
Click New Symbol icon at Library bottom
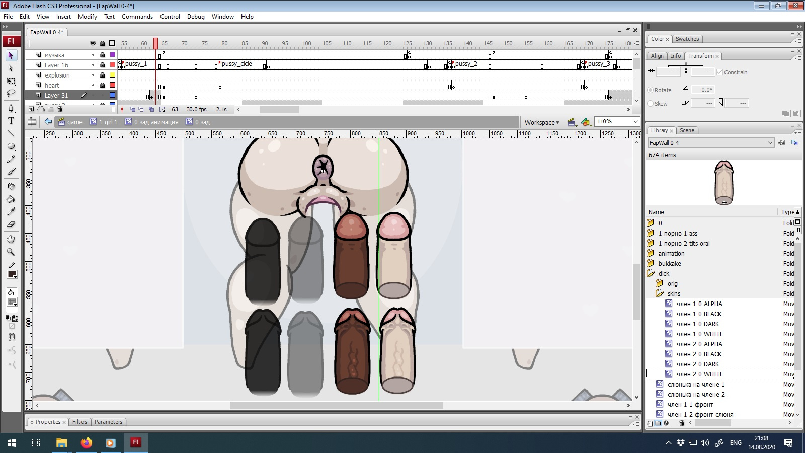(x=650, y=423)
